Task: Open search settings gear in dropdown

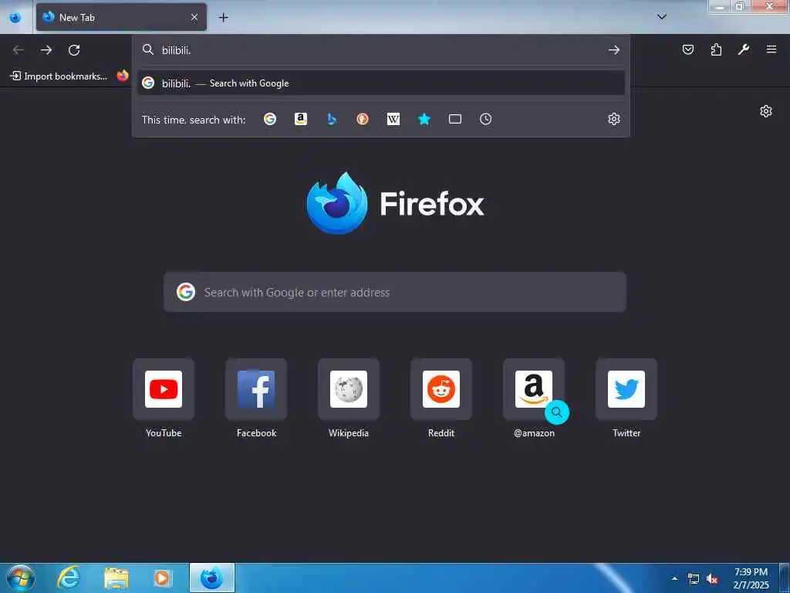Action: 613,119
